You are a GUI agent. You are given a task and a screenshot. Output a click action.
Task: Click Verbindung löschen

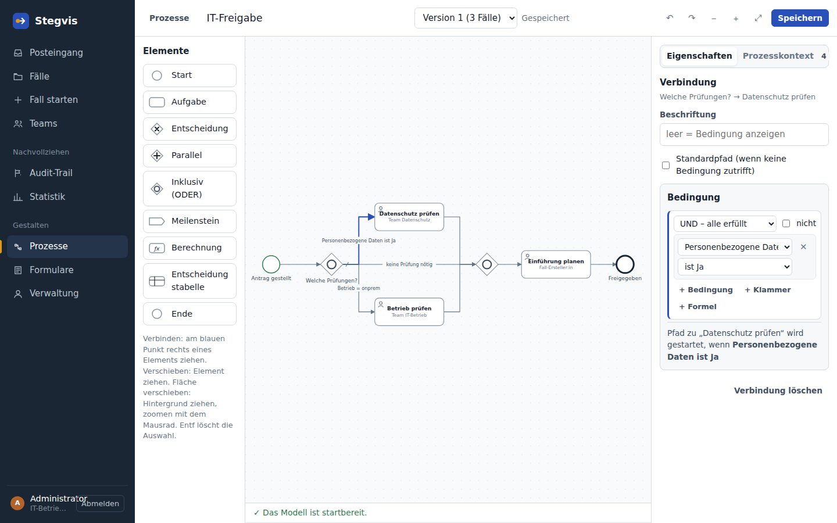pos(778,391)
